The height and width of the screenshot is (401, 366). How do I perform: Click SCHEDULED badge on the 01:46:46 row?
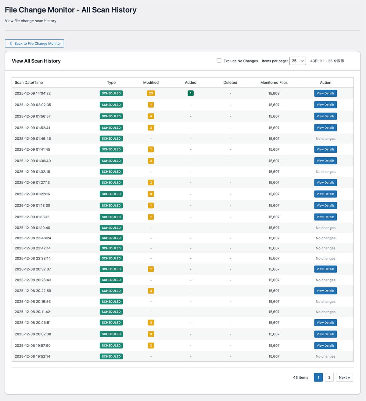(x=111, y=138)
